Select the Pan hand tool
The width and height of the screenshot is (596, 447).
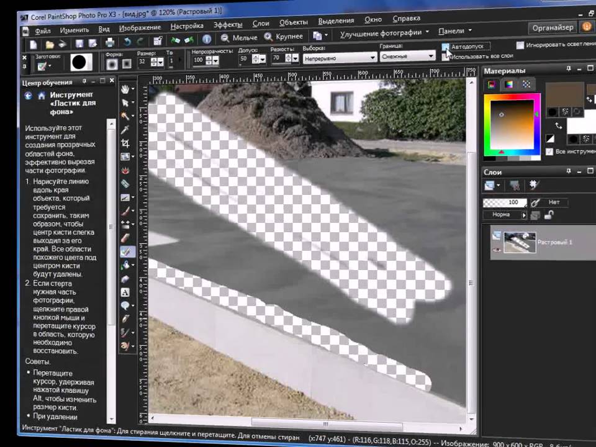pyautogui.click(x=125, y=89)
